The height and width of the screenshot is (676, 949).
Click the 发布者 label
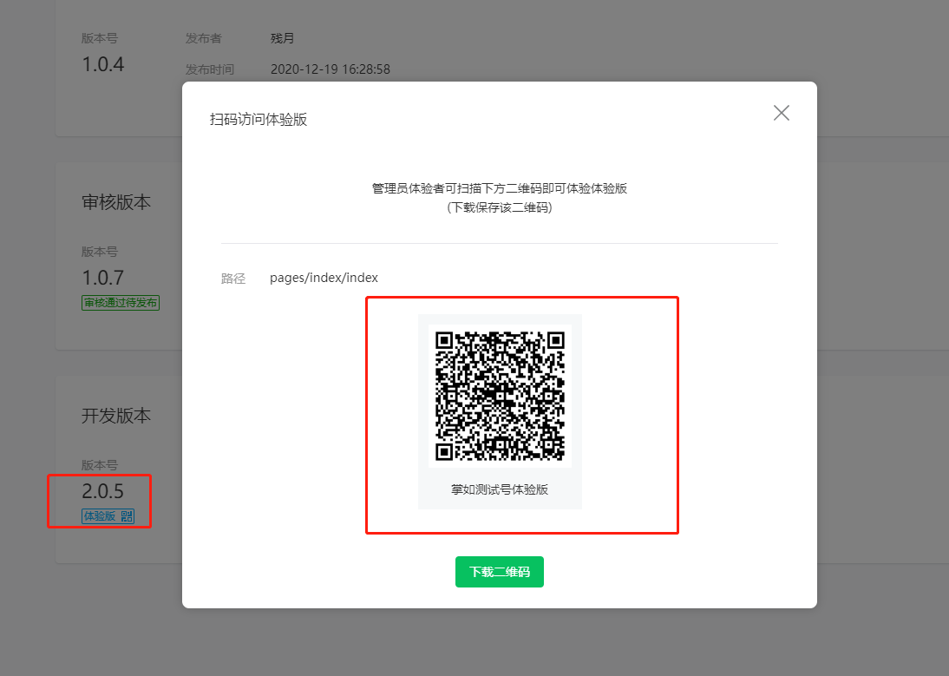(x=203, y=38)
